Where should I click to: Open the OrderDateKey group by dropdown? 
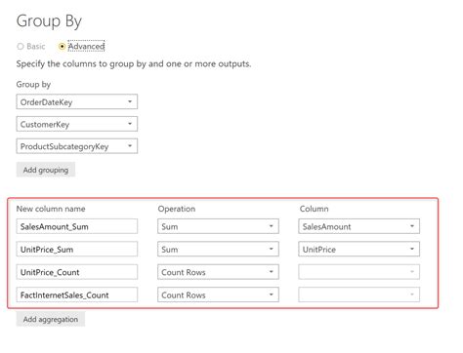click(x=77, y=101)
